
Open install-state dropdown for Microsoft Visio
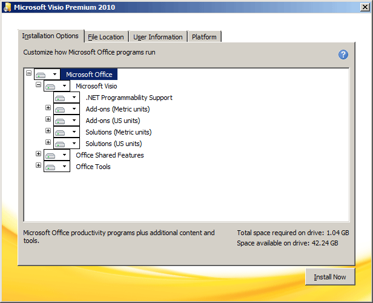[x=57, y=86]
